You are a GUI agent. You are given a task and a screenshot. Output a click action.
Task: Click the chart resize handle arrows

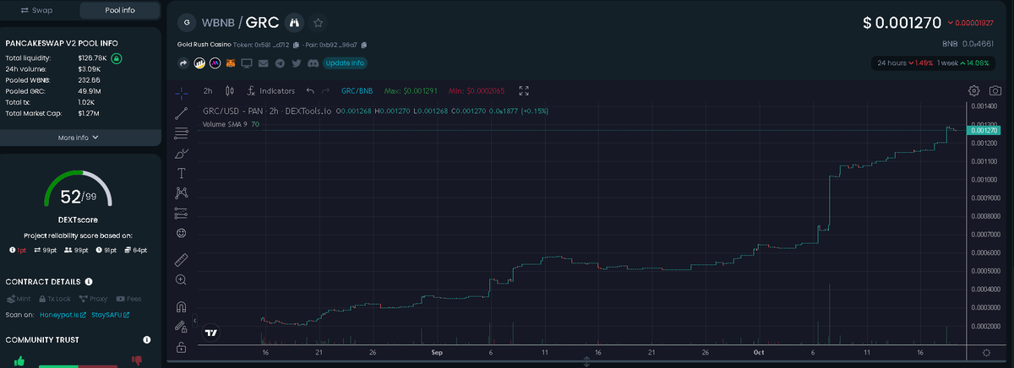pos(586,362)
